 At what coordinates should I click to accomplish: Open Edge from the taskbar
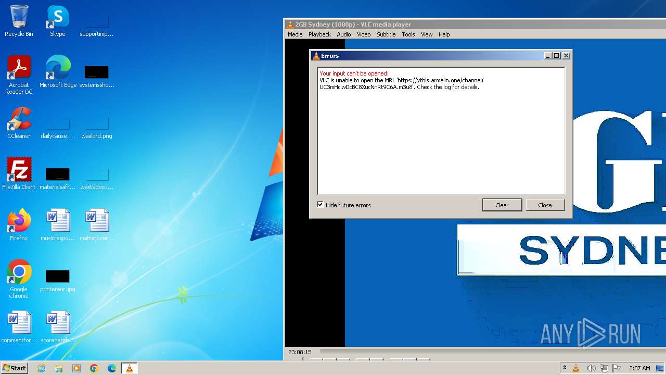112,368
